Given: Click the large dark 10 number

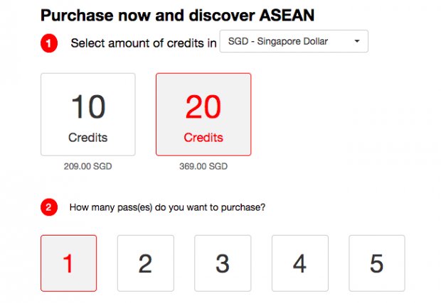Looking at the screenshot, I should pos(88,106).
